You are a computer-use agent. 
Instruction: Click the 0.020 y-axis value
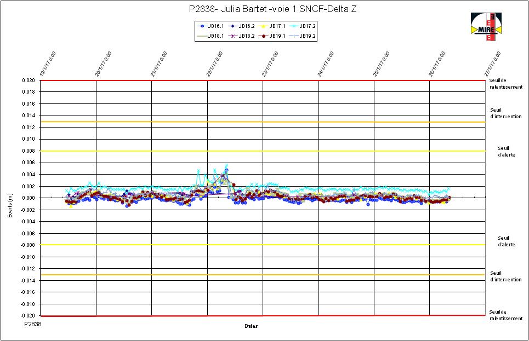29,80
